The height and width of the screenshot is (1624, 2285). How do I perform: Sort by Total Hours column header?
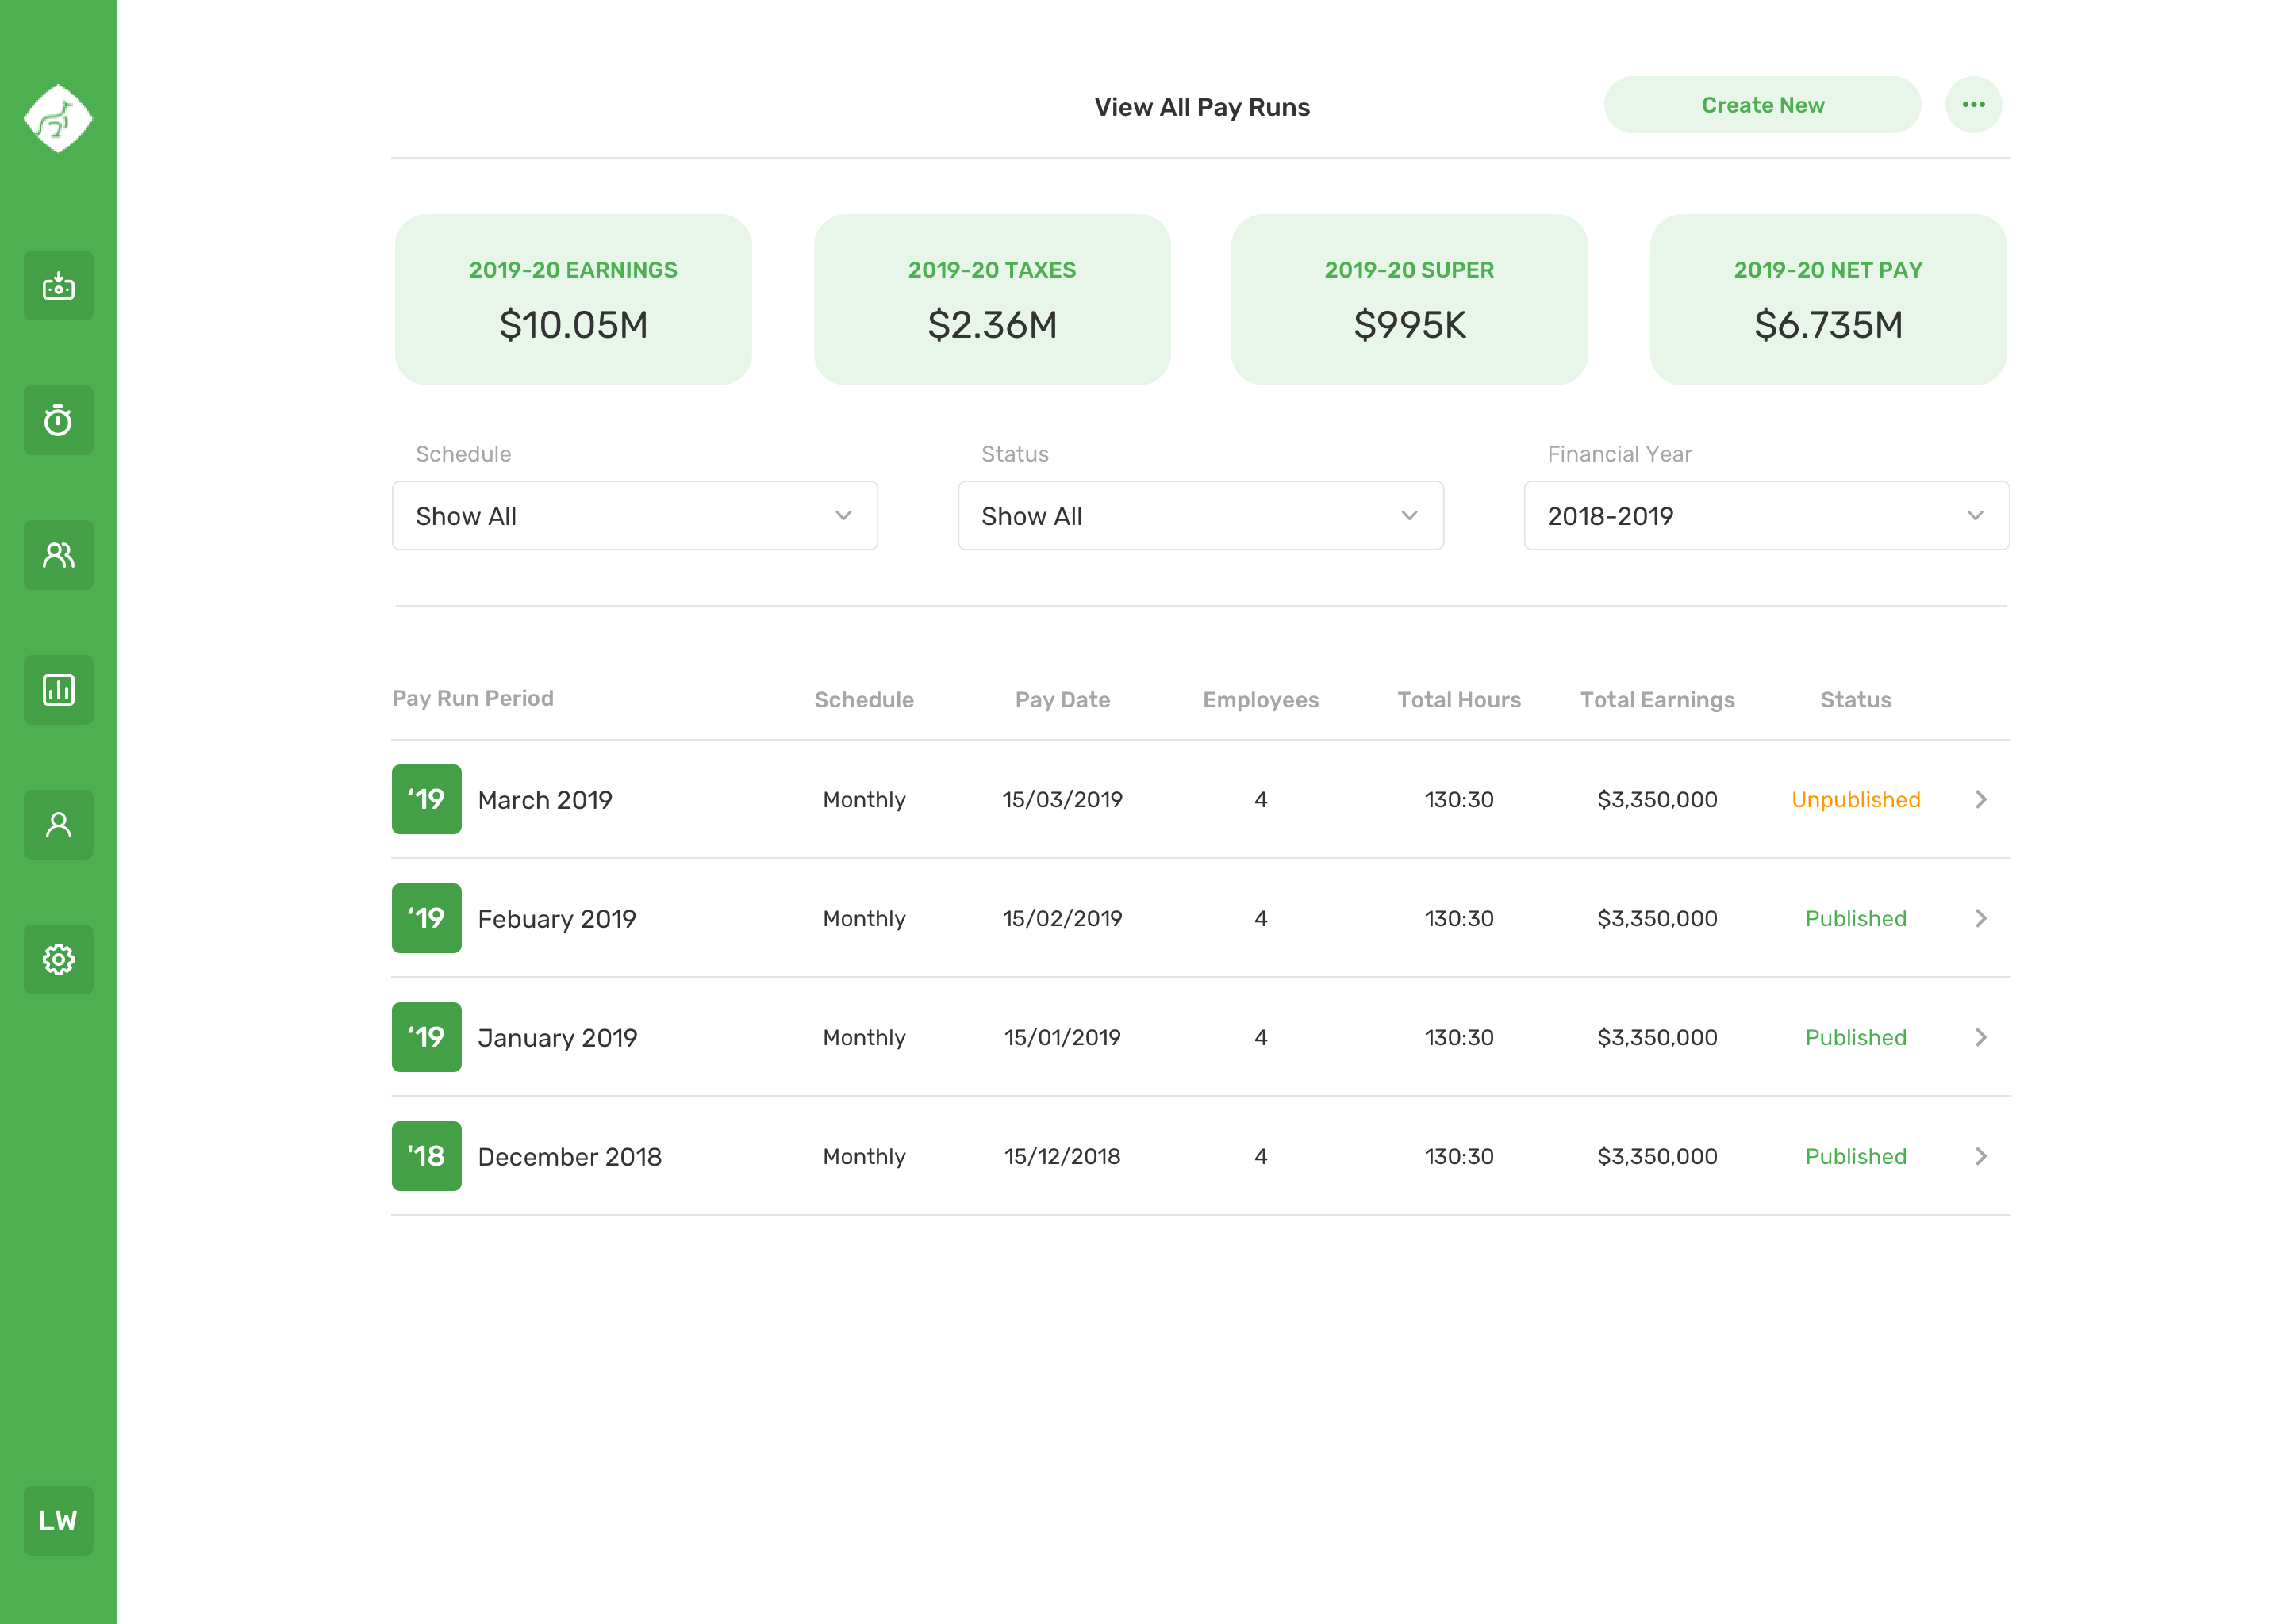click(1458, 700)
